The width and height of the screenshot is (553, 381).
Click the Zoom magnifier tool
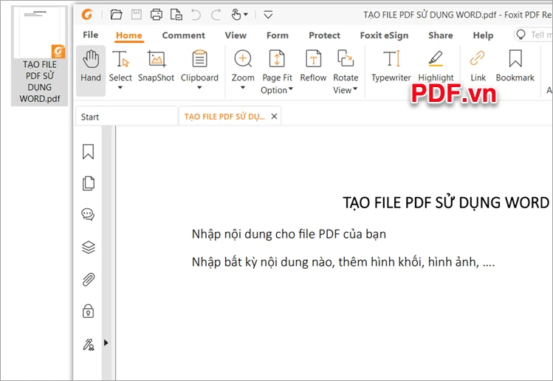tap(243, 66)
